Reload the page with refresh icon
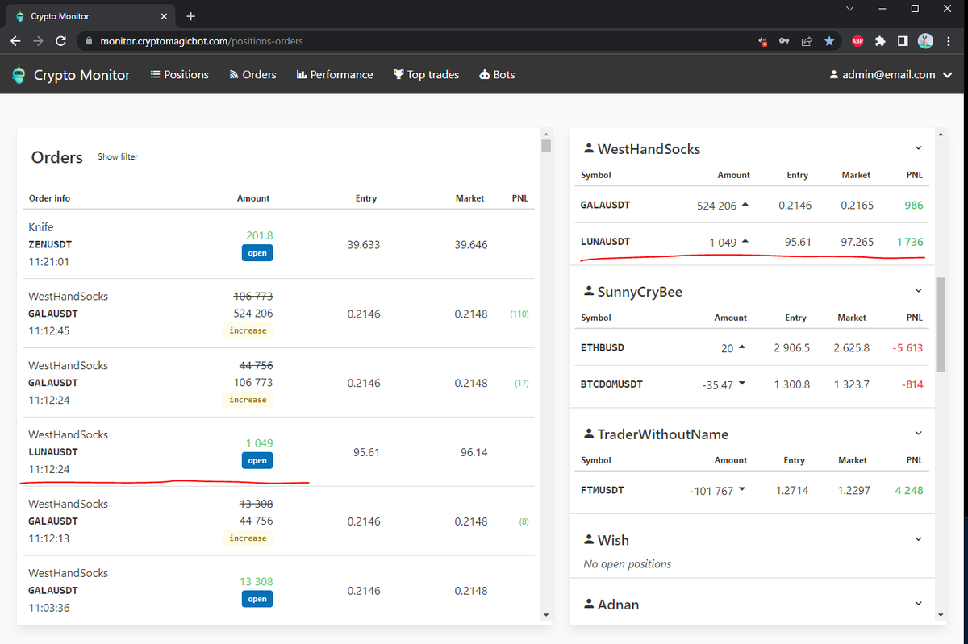This screenshot has width=968, height=644. coord(60,41)
